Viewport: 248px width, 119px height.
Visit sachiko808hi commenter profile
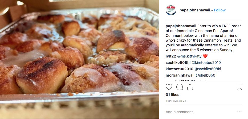(x=178, y=63)
